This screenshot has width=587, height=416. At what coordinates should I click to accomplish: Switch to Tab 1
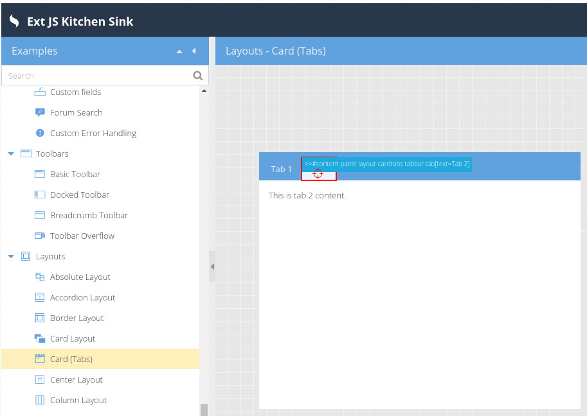(x=281, y=169)
